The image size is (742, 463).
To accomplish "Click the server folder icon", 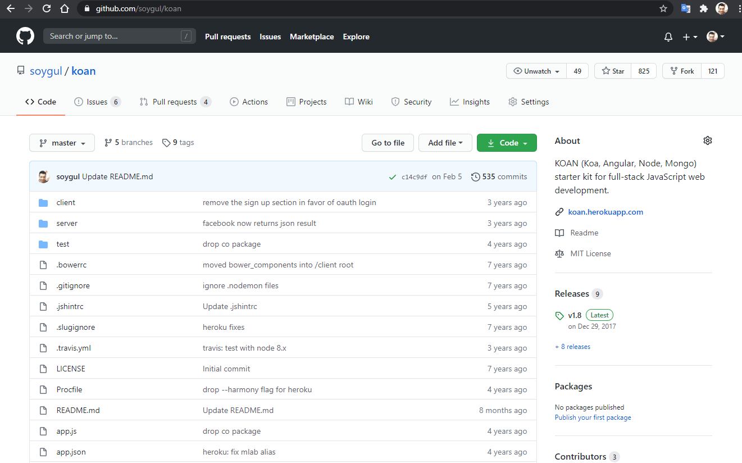I will click(43, 223).
